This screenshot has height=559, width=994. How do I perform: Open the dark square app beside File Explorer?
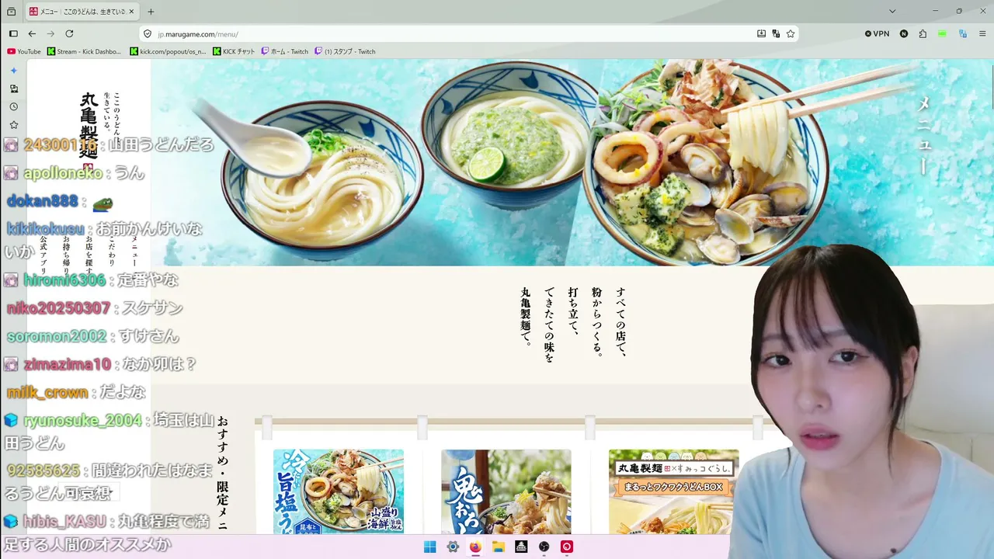(x=521, y=547)
